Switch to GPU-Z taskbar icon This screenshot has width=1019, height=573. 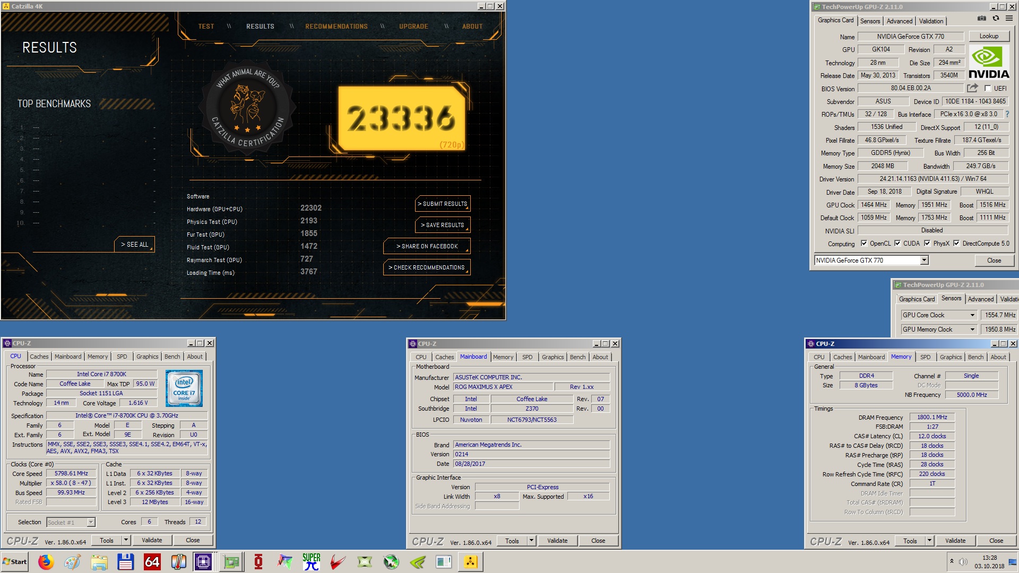(x=231, y=562)
